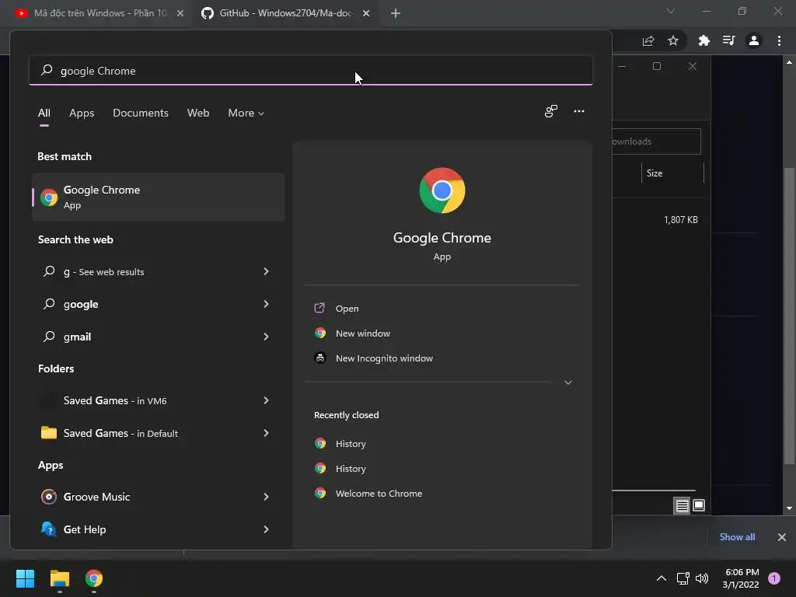The height and width of the screenshot is (597, 796).
Task: Expand the 'gmail' web suggestion arrow
Action: pyautogui.click(x=266, y=336)
